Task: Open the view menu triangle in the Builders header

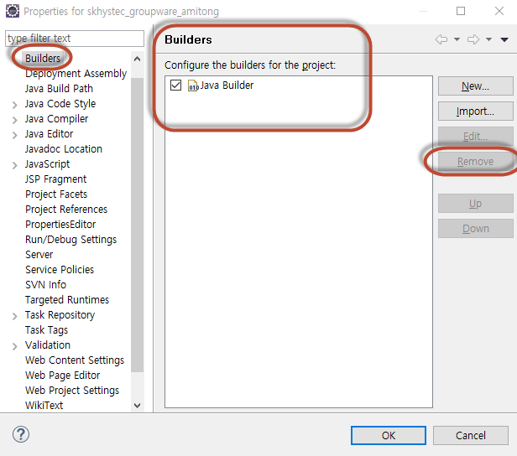Action: click(504, 39)
